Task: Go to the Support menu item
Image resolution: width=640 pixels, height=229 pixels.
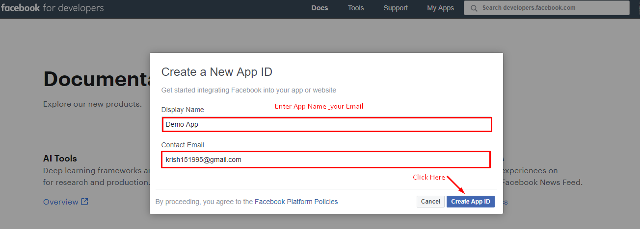Action: click(396, 8)
